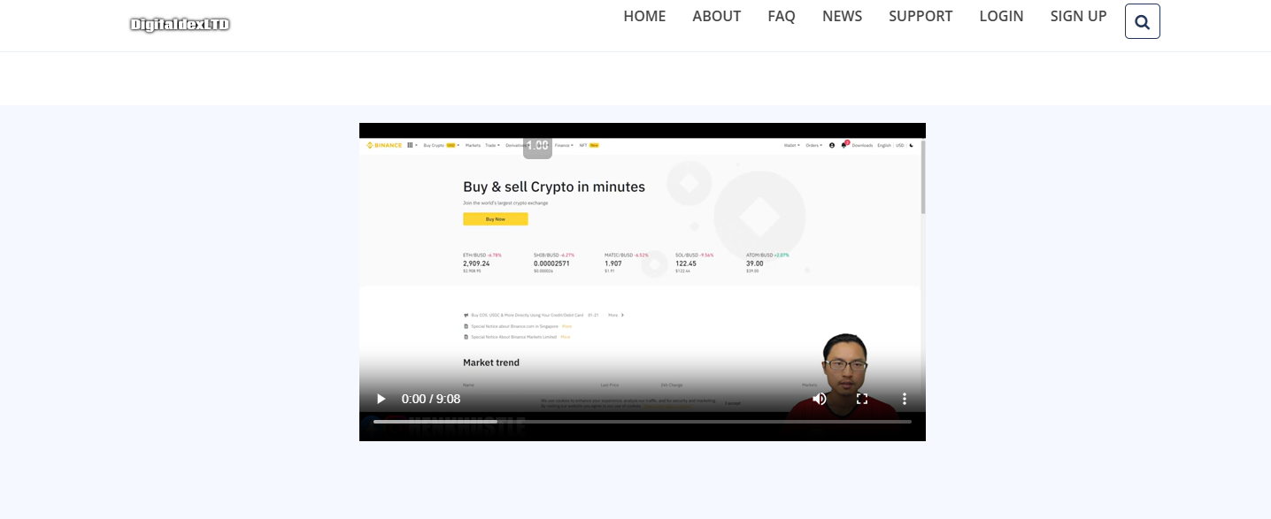The width and height of the screenshot is (1271, 519).
Task: Click the video time display 0:00 / 9:08
Action: [431, 399]
